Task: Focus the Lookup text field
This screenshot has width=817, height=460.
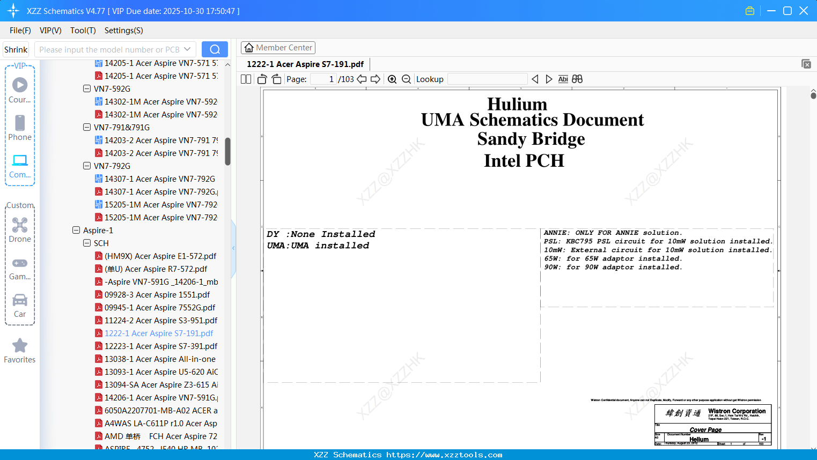Action: pos(488,79)
